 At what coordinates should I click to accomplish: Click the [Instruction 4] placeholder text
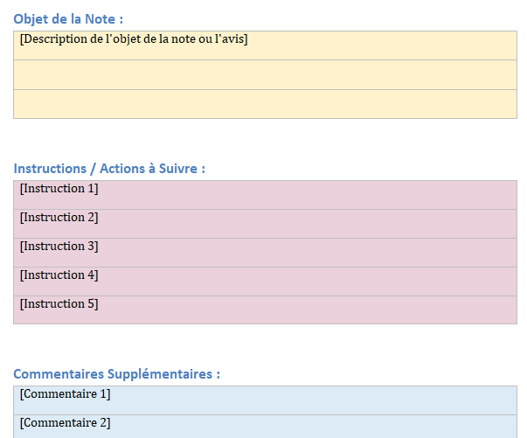(x=59, y=275)
